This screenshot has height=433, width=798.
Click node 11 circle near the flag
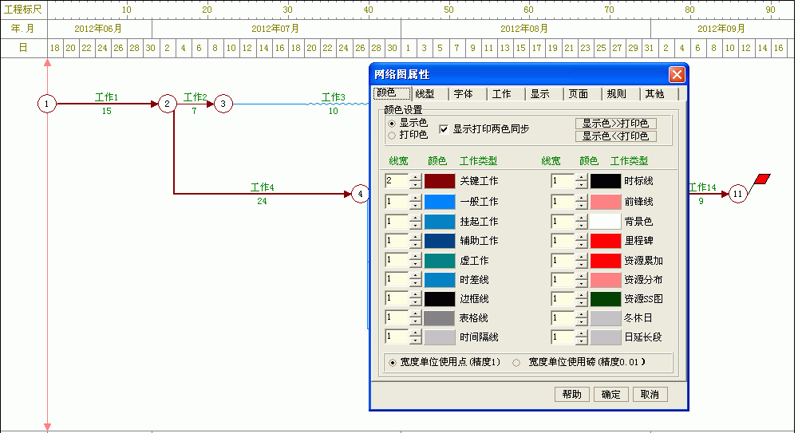point(738,194)
